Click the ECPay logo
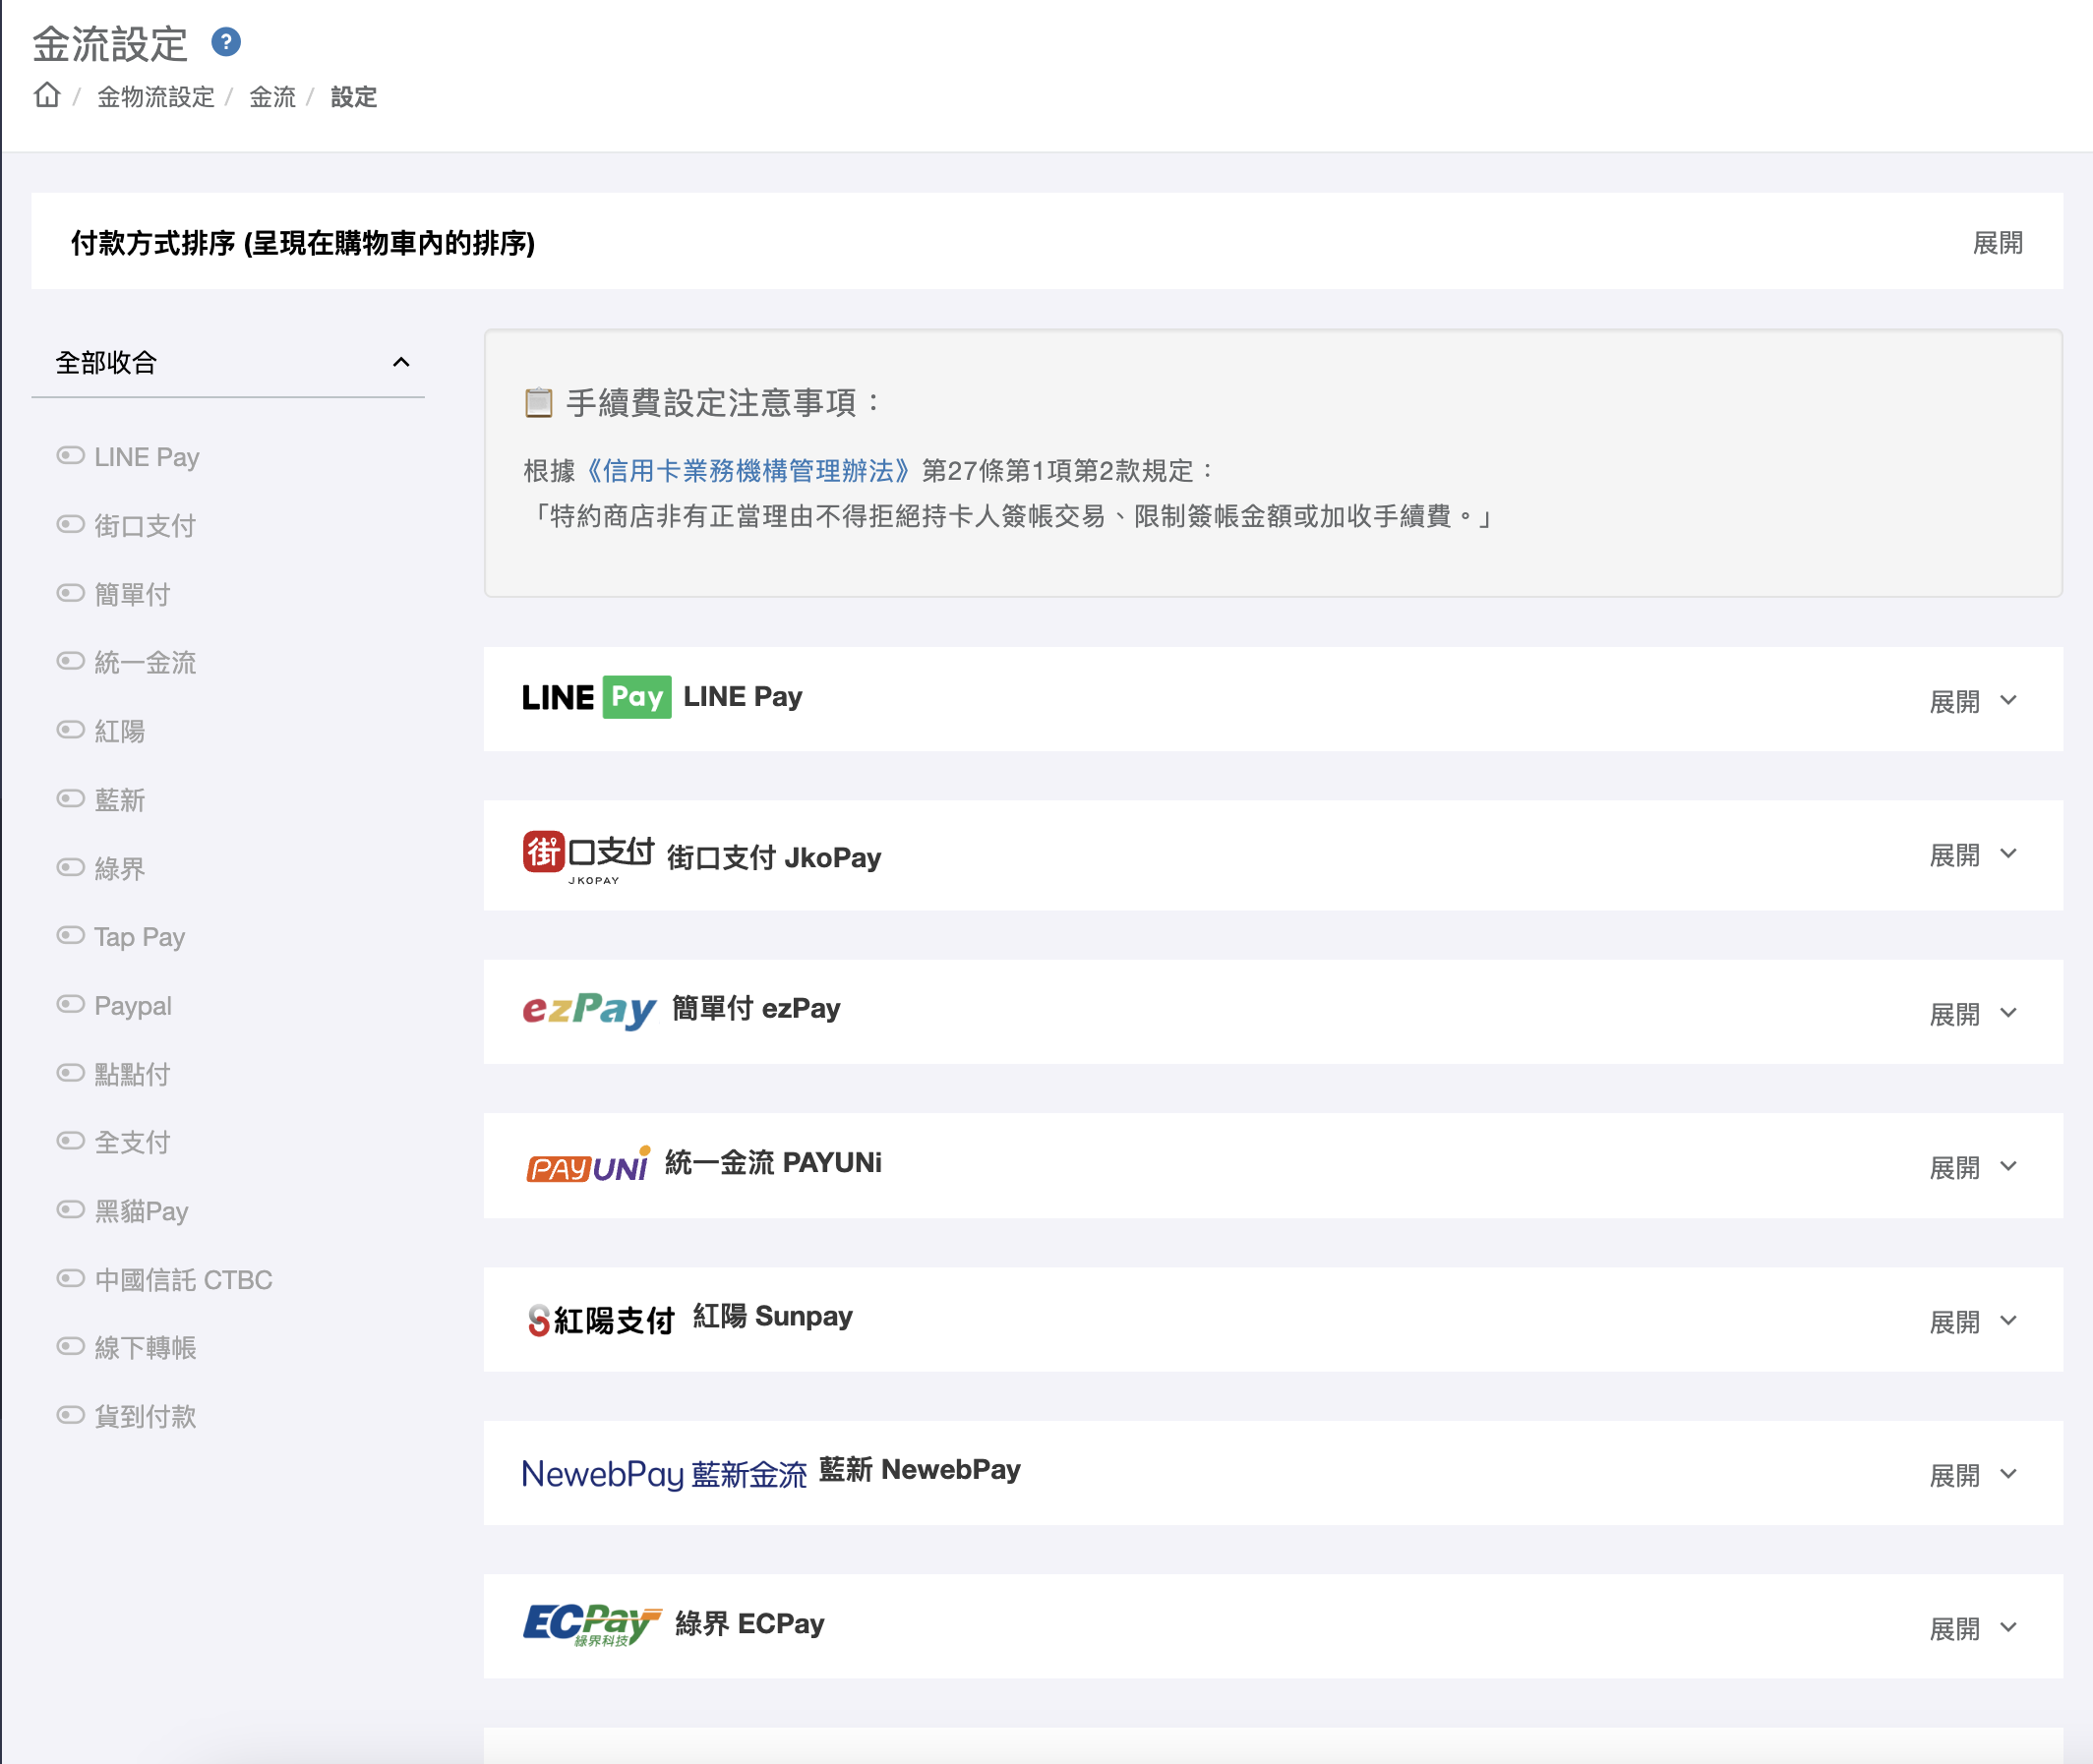The image size is (2093, 1764). [x=592, y=1624]
